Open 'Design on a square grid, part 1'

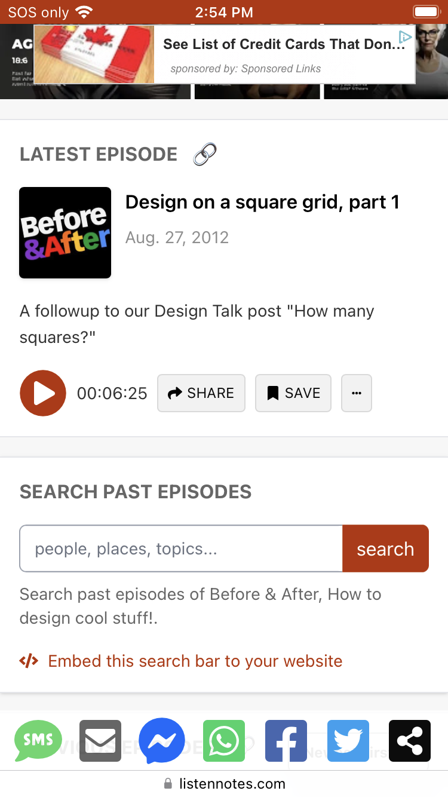262,203
